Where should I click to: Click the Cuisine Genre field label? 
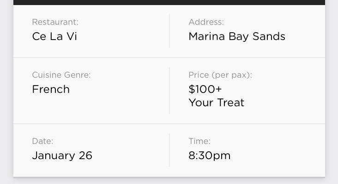61,75
